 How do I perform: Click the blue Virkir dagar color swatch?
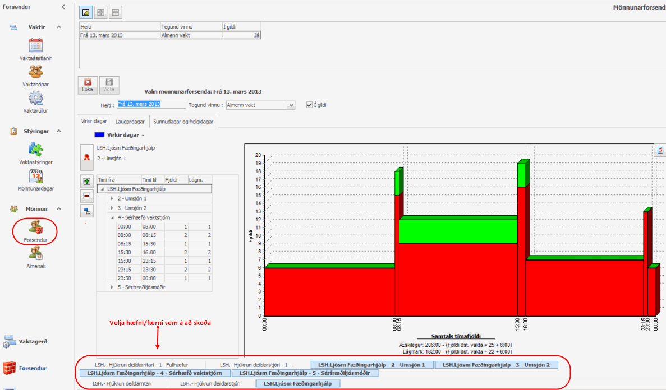99,135
